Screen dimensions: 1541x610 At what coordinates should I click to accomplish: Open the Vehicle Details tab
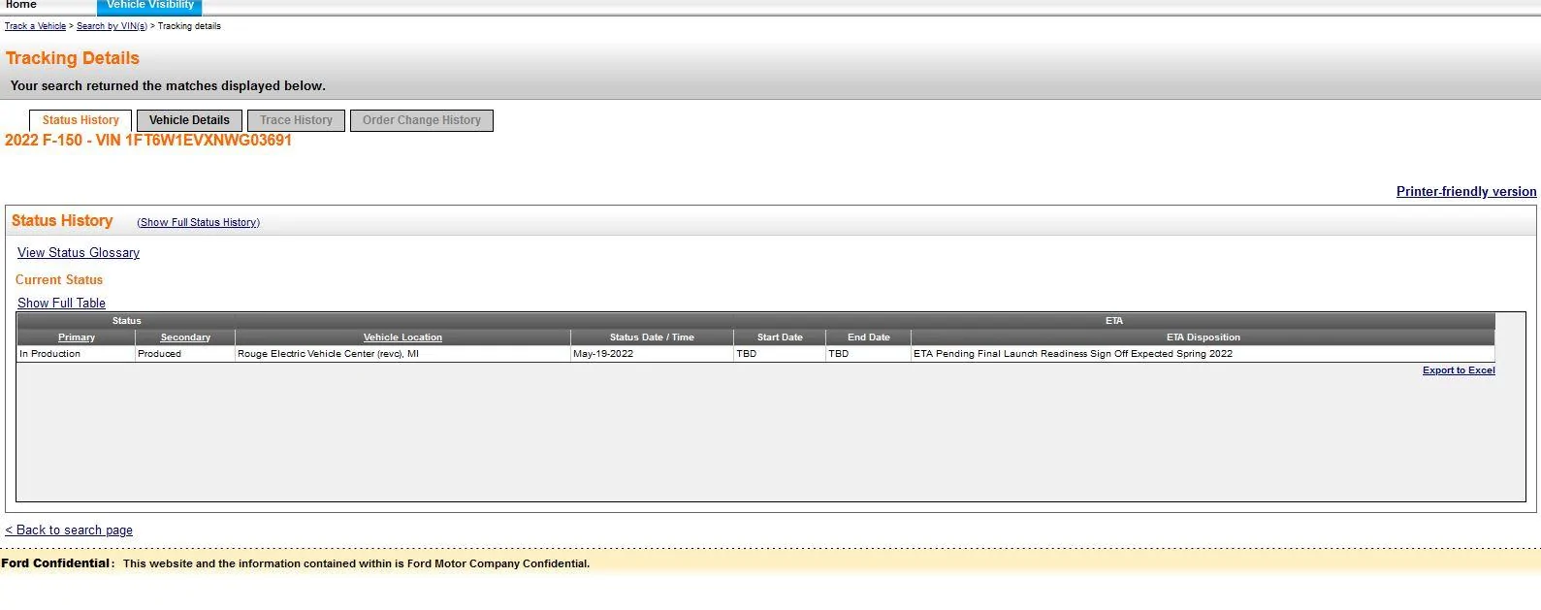point(189,120)
